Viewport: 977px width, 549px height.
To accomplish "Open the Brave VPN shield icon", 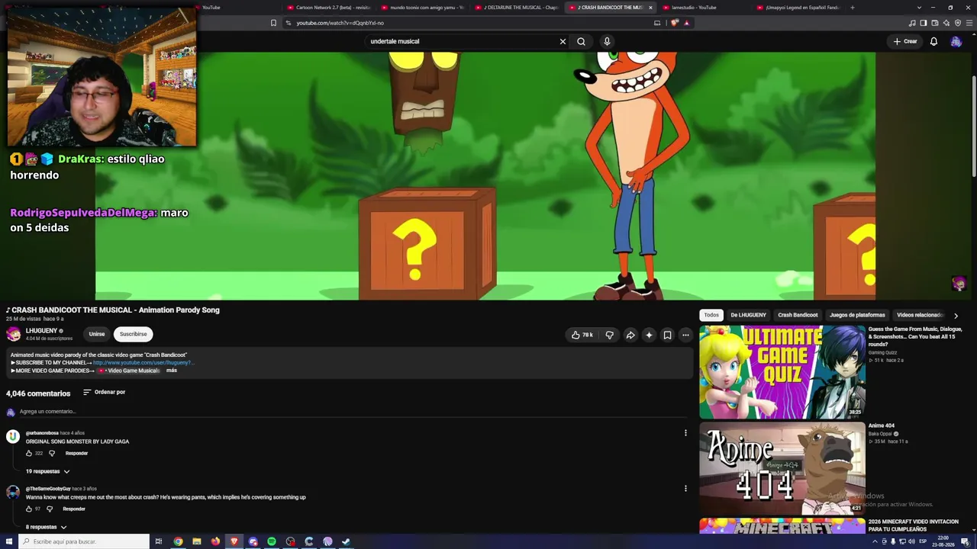I will click(x=958, y=23).
